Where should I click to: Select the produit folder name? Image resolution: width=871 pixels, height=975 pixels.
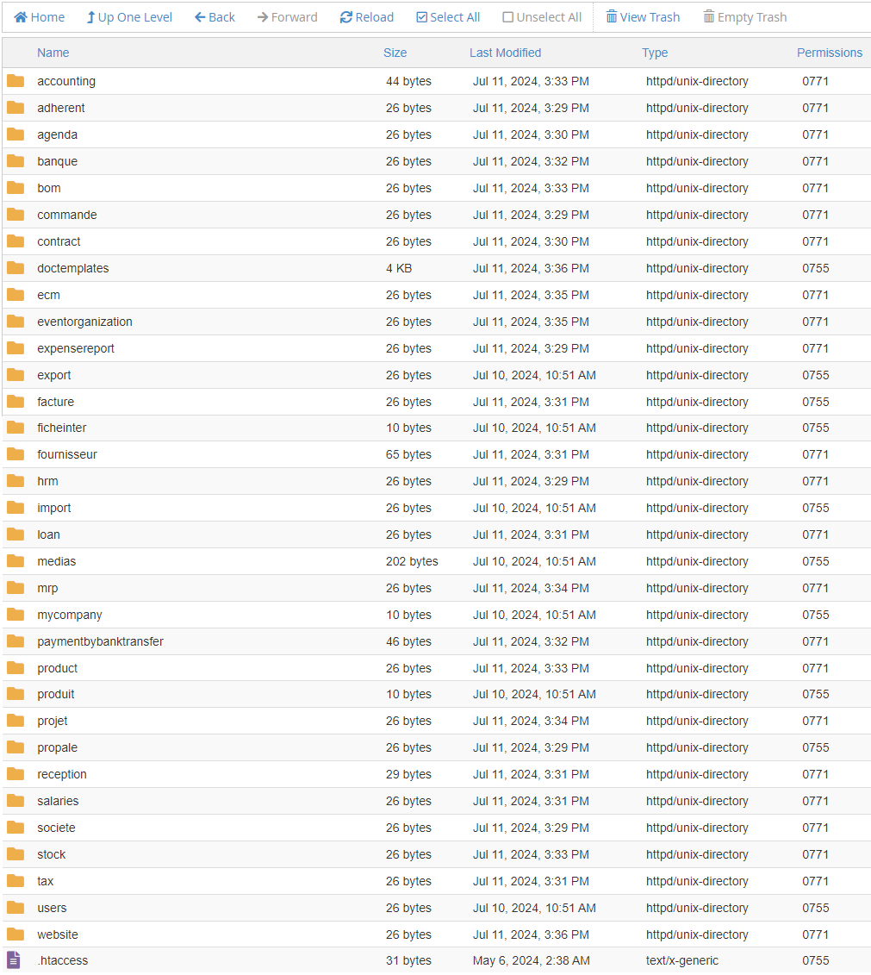[56, 695]
